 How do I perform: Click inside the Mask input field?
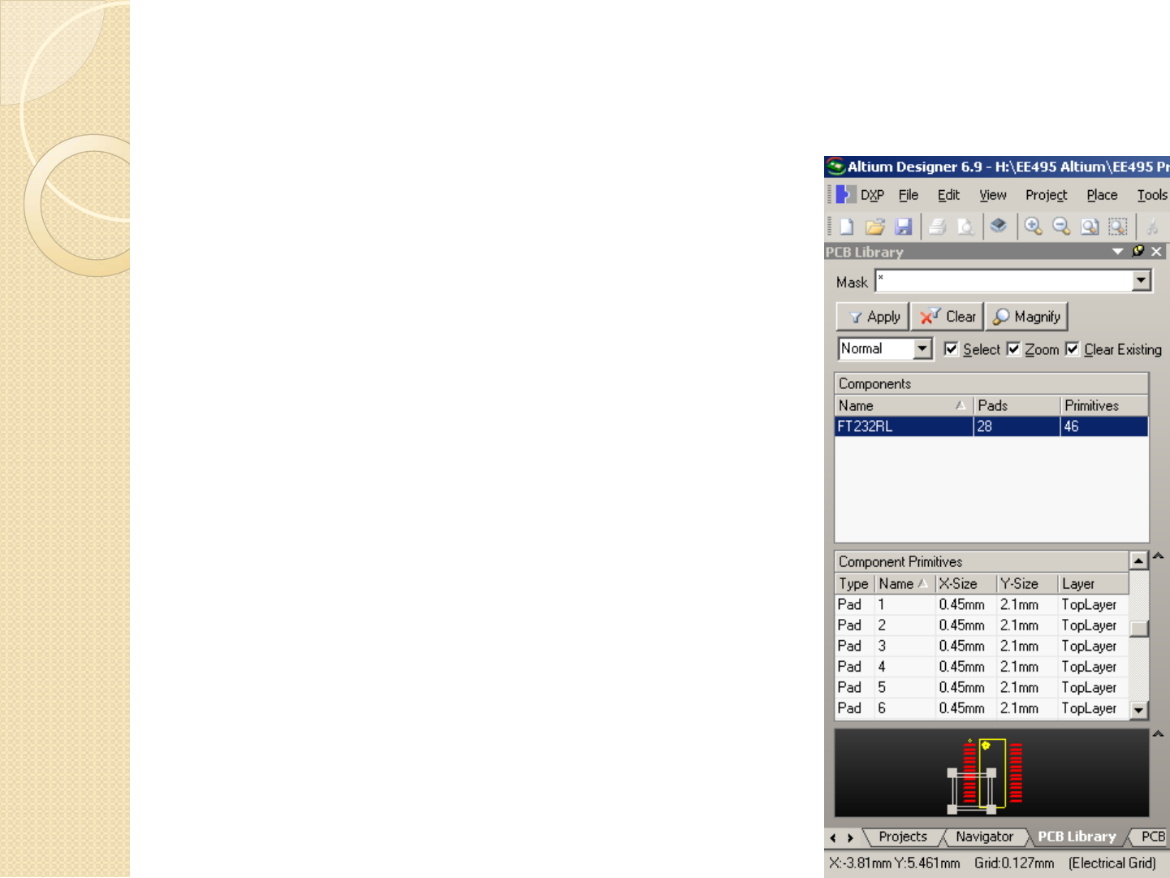[x=1004, y=281]
